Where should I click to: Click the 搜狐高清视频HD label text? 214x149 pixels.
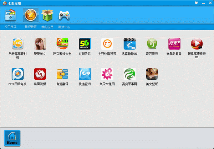point(197,55)
